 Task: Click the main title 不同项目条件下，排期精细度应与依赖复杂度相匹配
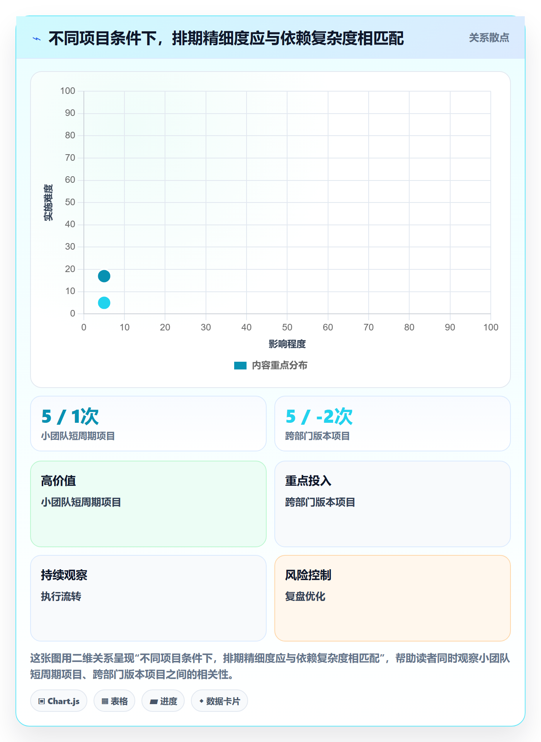(x=226, y=39)
